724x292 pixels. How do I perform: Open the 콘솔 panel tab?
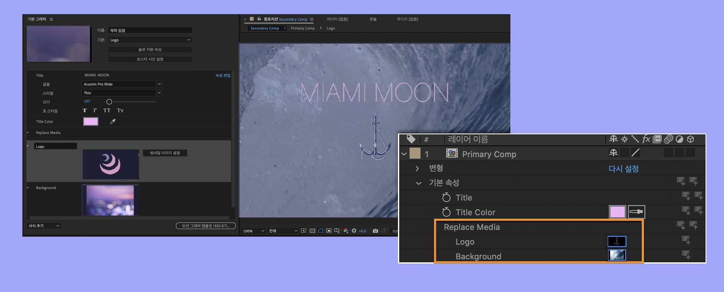[373, 19]
